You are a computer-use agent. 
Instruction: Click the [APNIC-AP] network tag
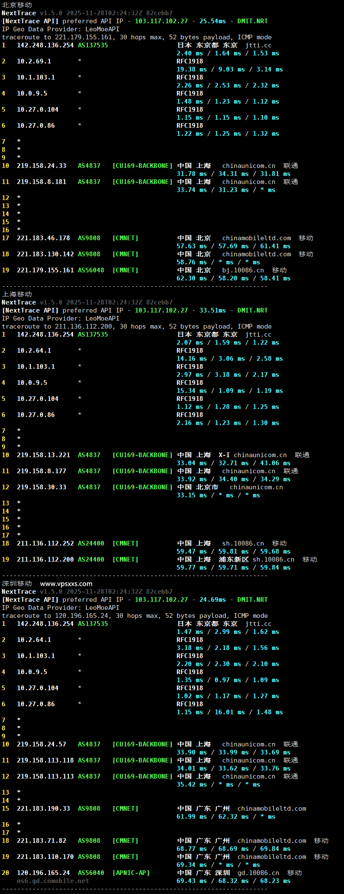pyautogui.click(x=131, y=873)
